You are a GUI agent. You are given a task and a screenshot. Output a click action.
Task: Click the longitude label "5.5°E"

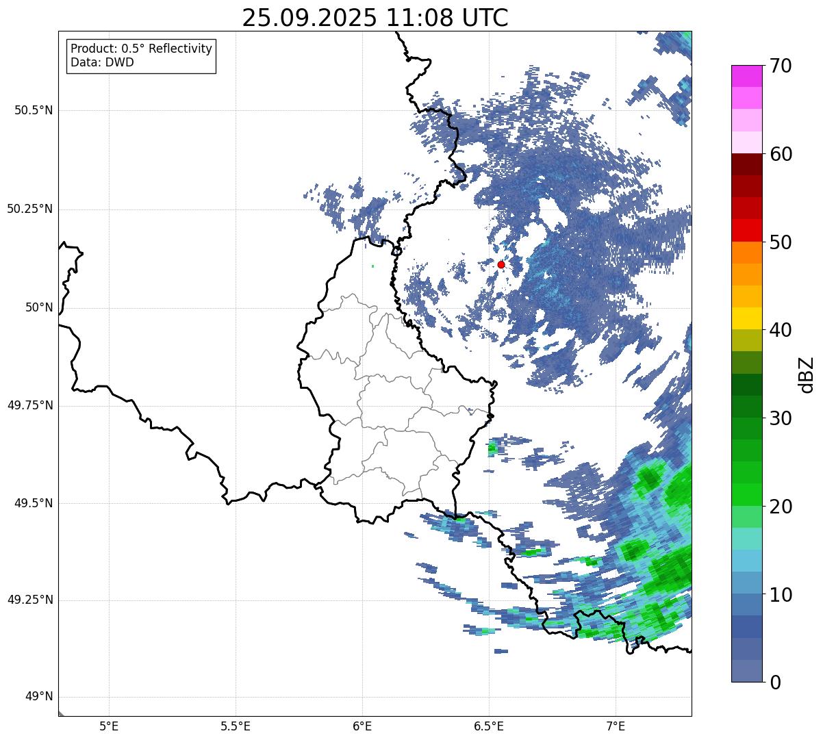[236, 726]
